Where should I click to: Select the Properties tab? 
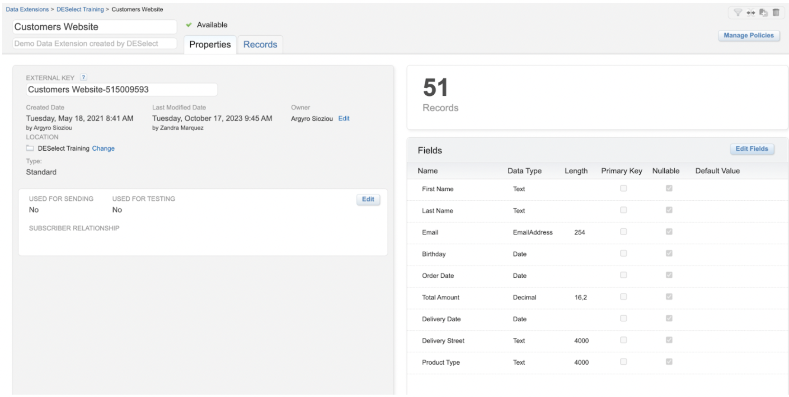coord(210,45)
